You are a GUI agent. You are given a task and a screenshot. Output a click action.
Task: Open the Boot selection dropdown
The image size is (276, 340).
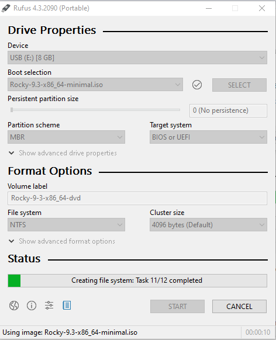[x=95, y=85]
